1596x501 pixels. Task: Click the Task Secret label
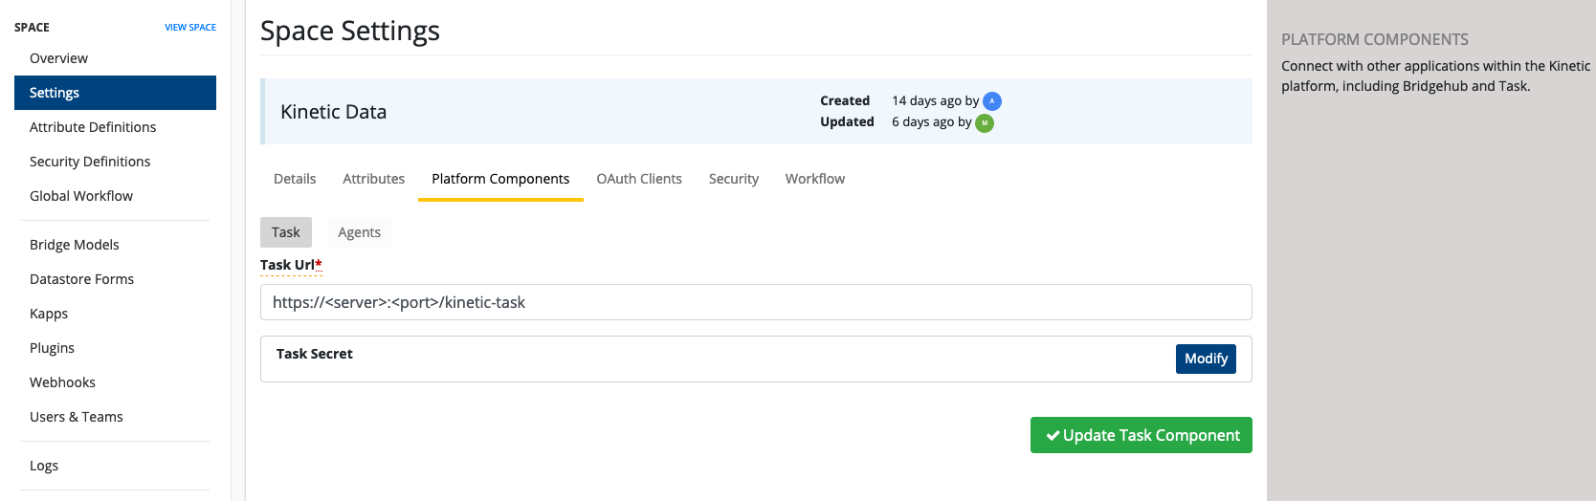pyautogui.click(x=315, y=354)
